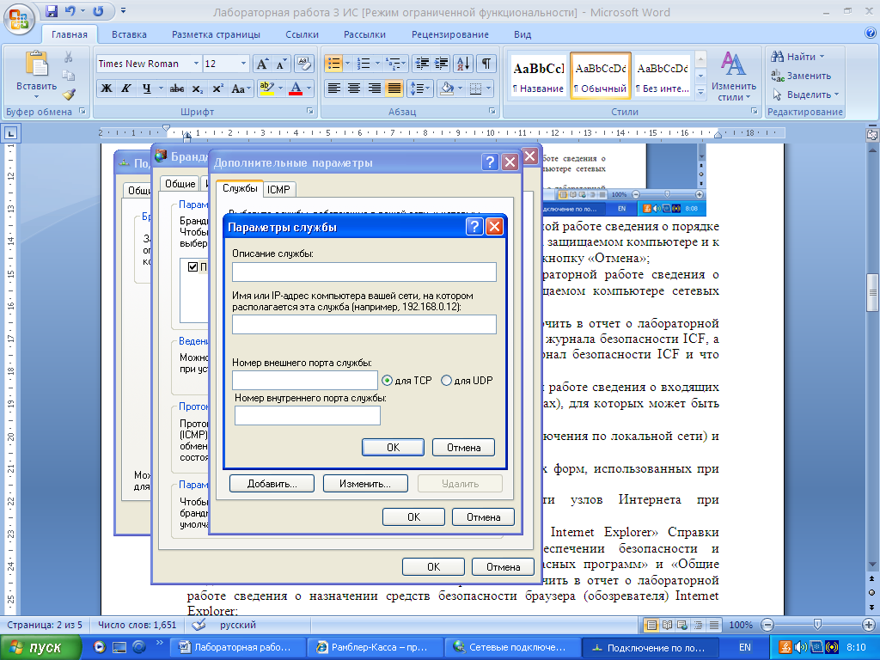Click the Shrink Font icon
The image size is (880, 660).
(x=282, y=64)
